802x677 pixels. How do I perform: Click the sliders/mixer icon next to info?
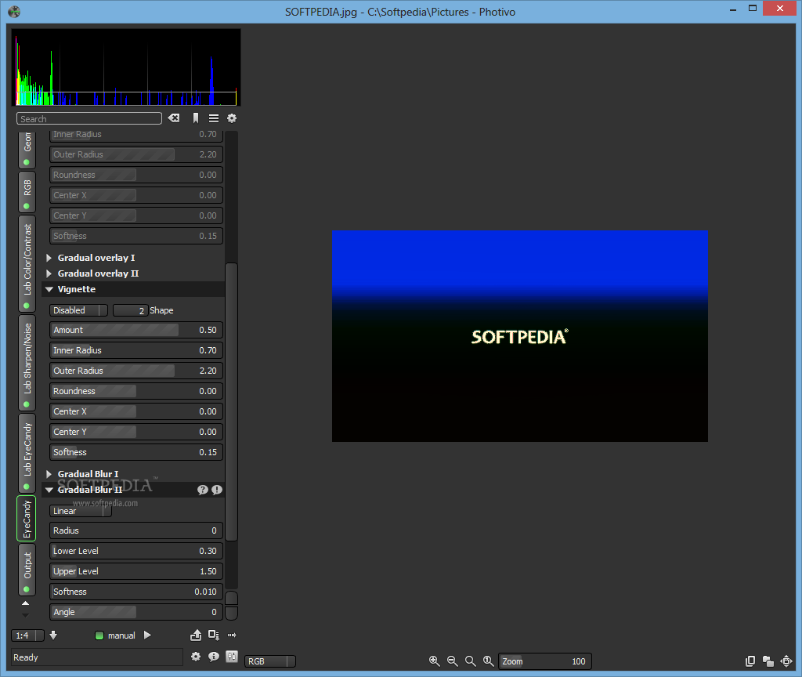[232, 657]
